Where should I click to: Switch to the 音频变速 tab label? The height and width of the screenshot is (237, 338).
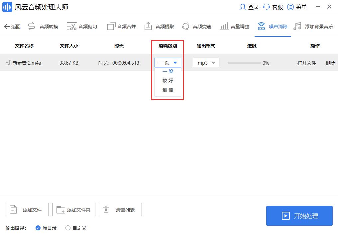[x=202, y=27]
